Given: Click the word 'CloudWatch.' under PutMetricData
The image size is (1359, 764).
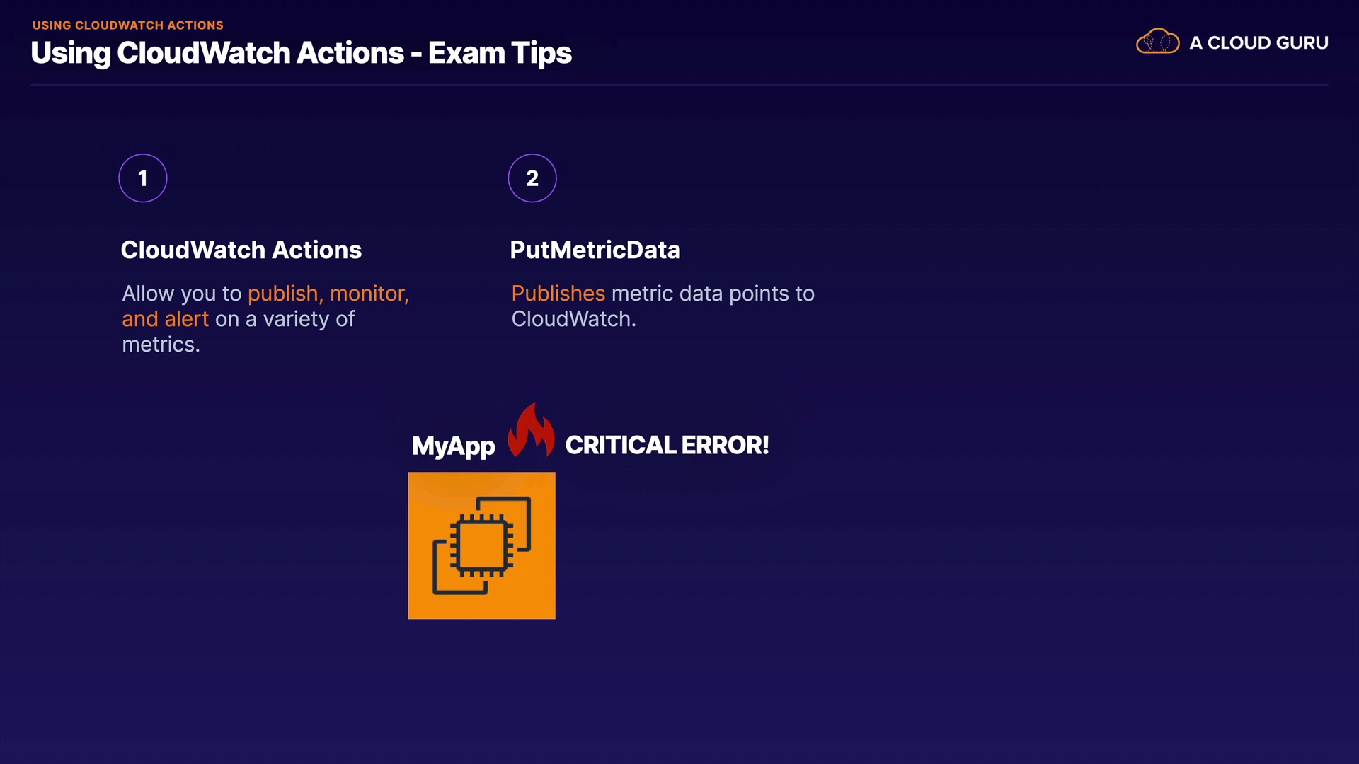Looking at the screenshot, I should 573,319.
